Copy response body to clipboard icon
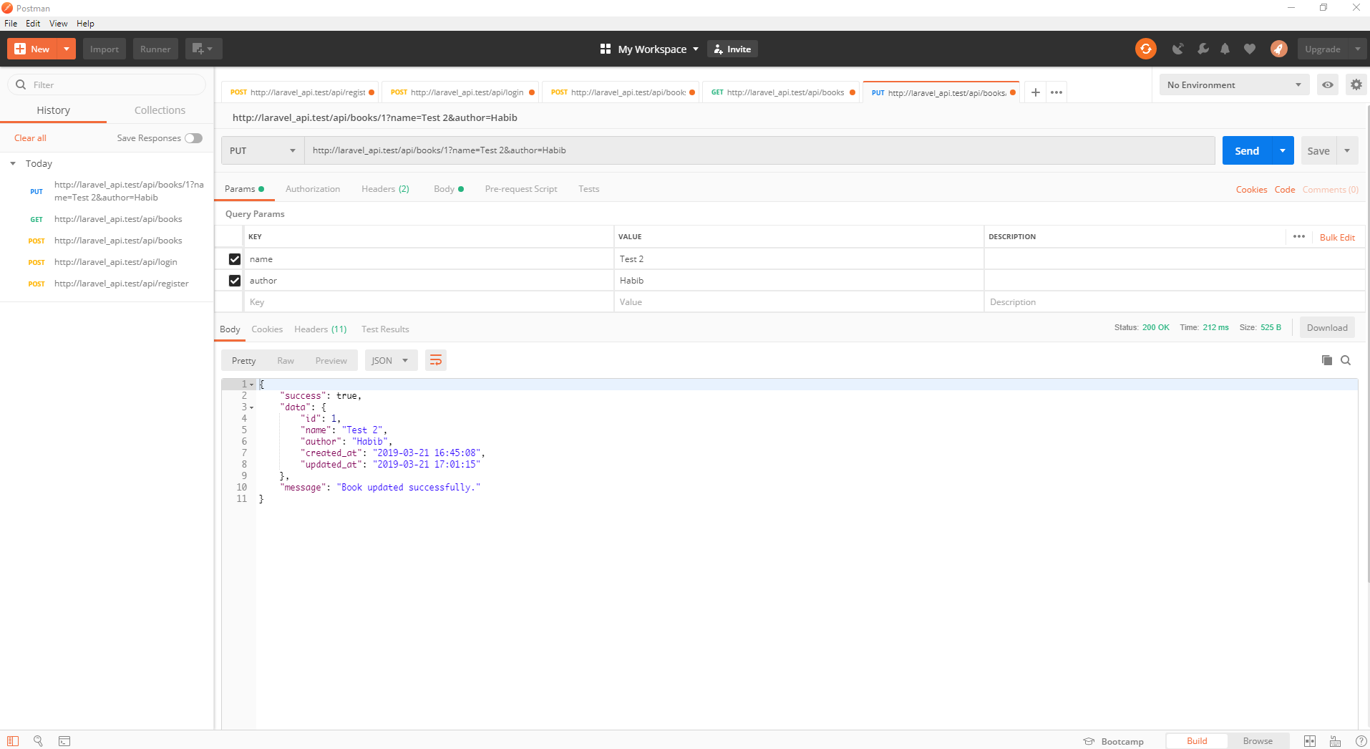The height and width of the screenshot is (749, 1370). click(x=1326, y=360)
